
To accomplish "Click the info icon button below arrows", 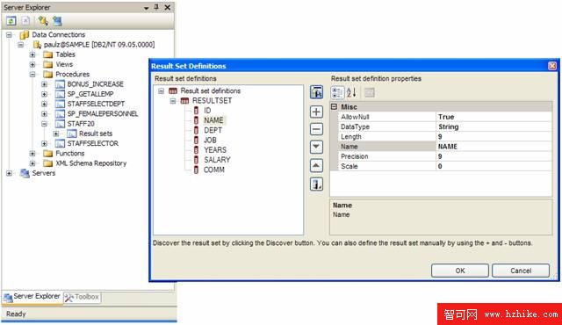I will [316, 184].
